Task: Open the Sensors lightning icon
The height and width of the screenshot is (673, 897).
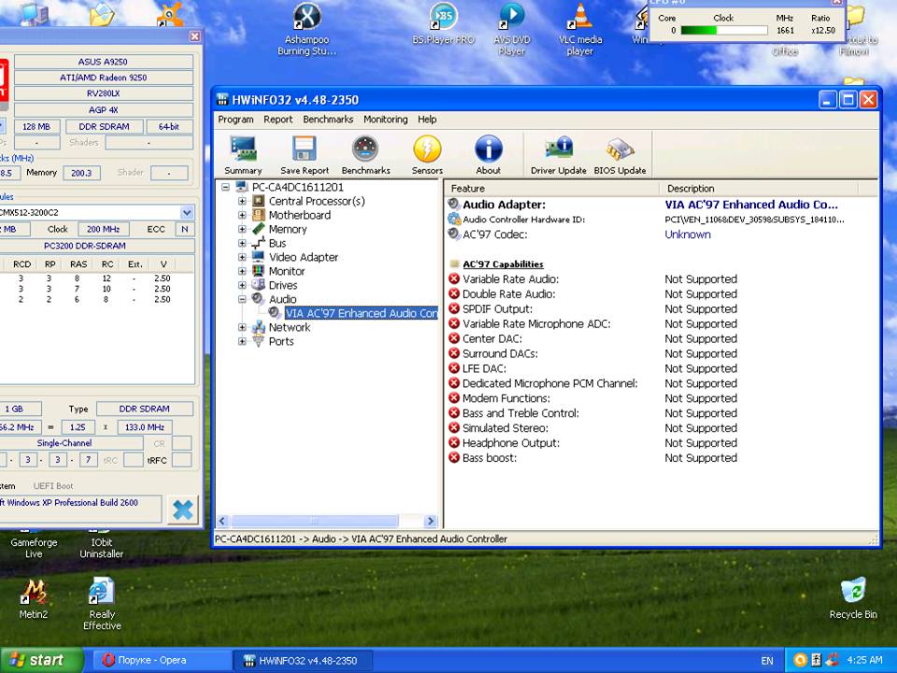Action: (427, 153)
